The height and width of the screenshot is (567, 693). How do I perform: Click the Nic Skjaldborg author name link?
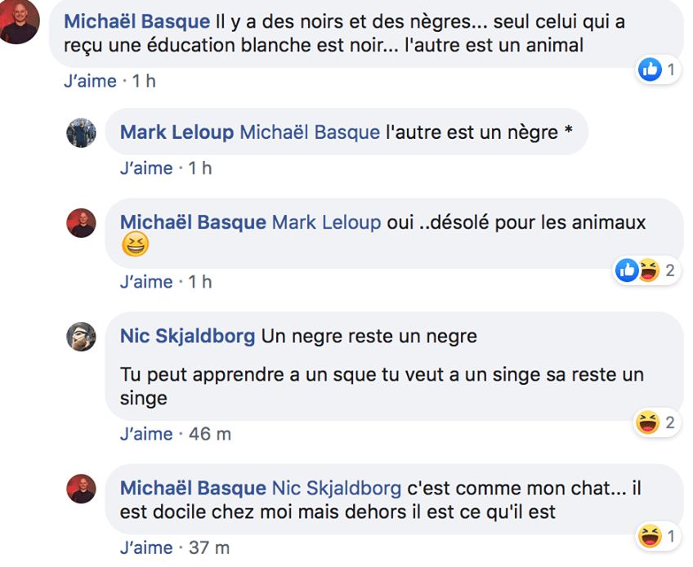click(x=187, y=336)
